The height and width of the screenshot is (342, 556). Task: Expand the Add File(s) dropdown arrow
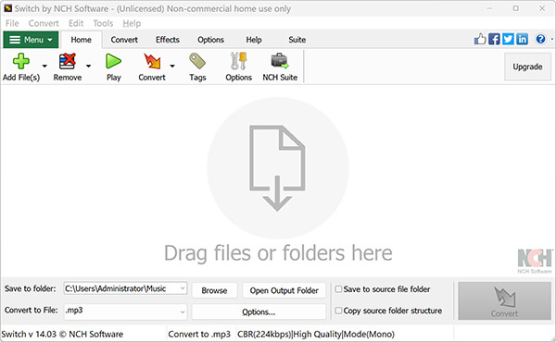click(44, 66)
